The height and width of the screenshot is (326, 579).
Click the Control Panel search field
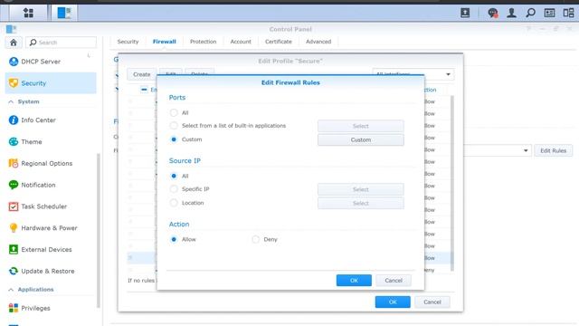coord(61,43)
